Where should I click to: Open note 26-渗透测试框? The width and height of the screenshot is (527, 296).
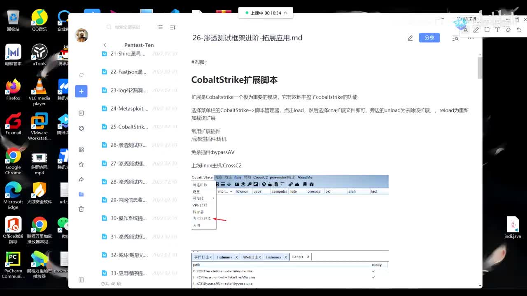[x=139, y=145]
